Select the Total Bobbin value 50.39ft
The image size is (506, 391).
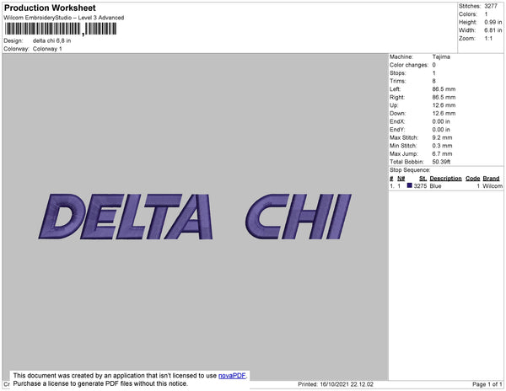click(441, 162)
